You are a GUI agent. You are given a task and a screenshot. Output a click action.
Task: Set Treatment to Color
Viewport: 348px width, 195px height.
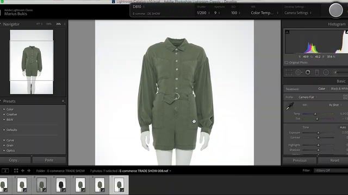(x=322, y=89)
